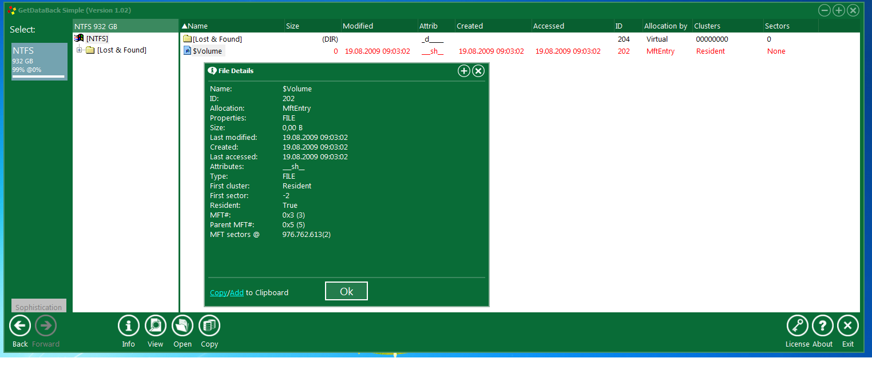Click the $Volume file icon

[187, 51]
